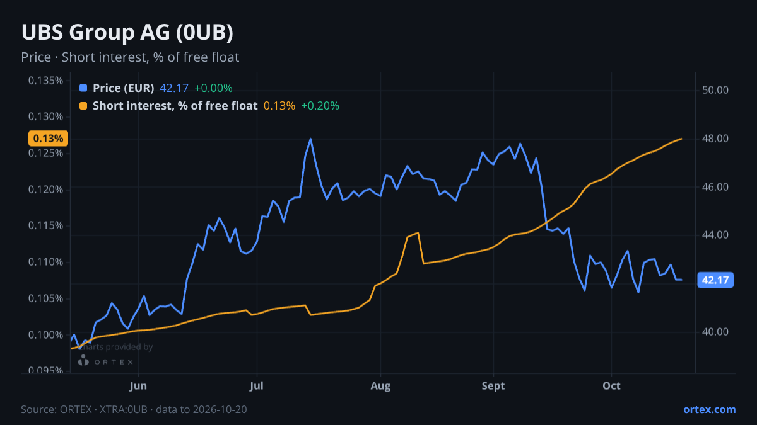Click the Aug x-axis label
The width and height of the screenshot is (757, 425).
(379, 385)
